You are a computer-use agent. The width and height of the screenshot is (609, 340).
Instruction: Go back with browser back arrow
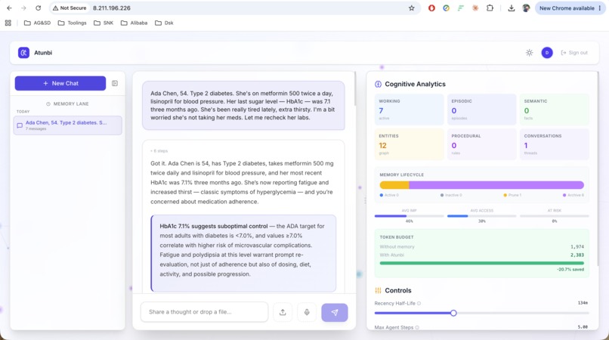click(x=9, y=8)
